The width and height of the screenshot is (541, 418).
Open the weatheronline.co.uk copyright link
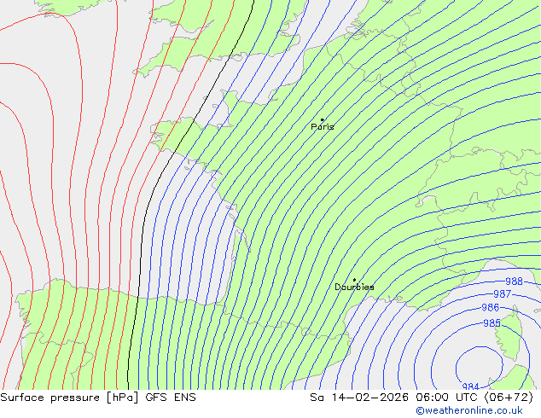click(469, 410)
